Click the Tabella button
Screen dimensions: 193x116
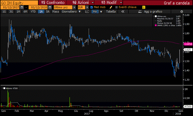[111, 12]
